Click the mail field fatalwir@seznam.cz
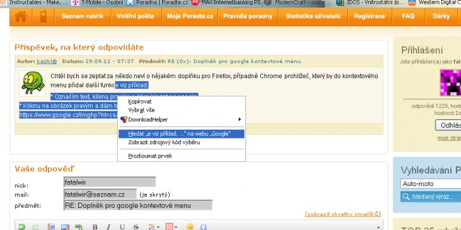This screenshot has height=230, width=461. point(100,194)
